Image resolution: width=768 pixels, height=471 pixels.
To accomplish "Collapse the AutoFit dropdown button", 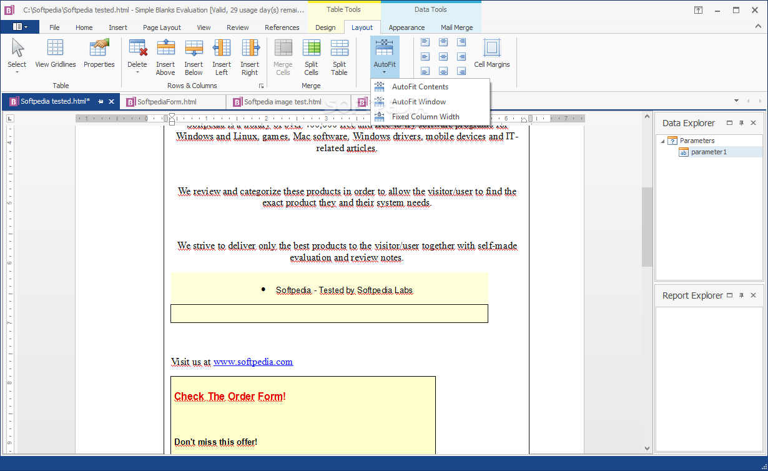I will [x=385, y=56].
